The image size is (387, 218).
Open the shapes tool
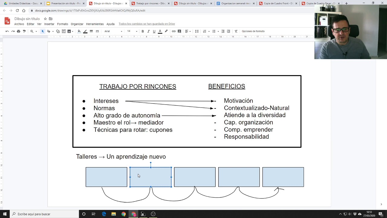point(58,31)
